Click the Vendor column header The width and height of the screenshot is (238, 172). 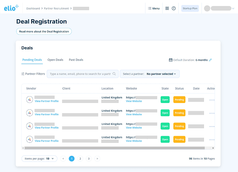point(31,89)
